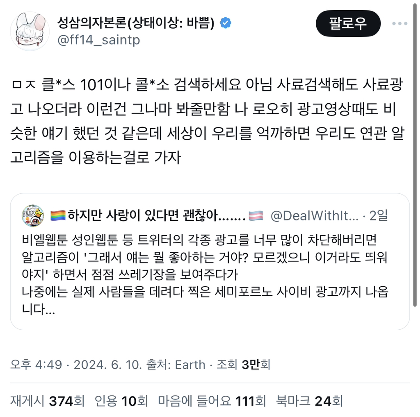The height and width of the screenshot is (417, 420).
Task: Click the trans flag emoji in quoted name
Action: 256,215
